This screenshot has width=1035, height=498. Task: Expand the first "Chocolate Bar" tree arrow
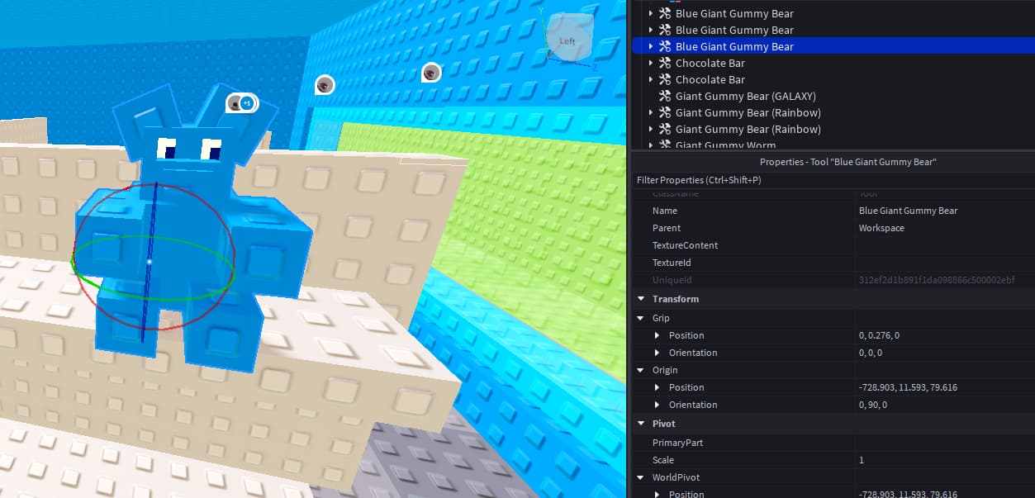point(649,63)
